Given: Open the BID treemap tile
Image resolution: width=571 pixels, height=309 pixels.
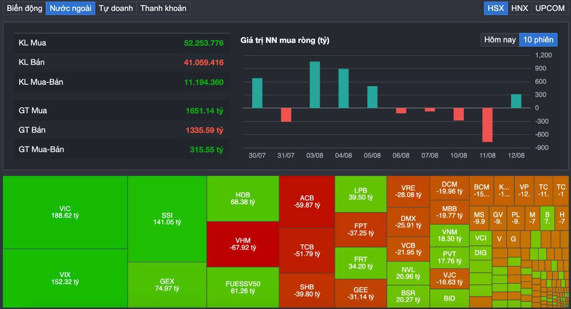Looking at the screenshot, I should (x=450, y=299).
